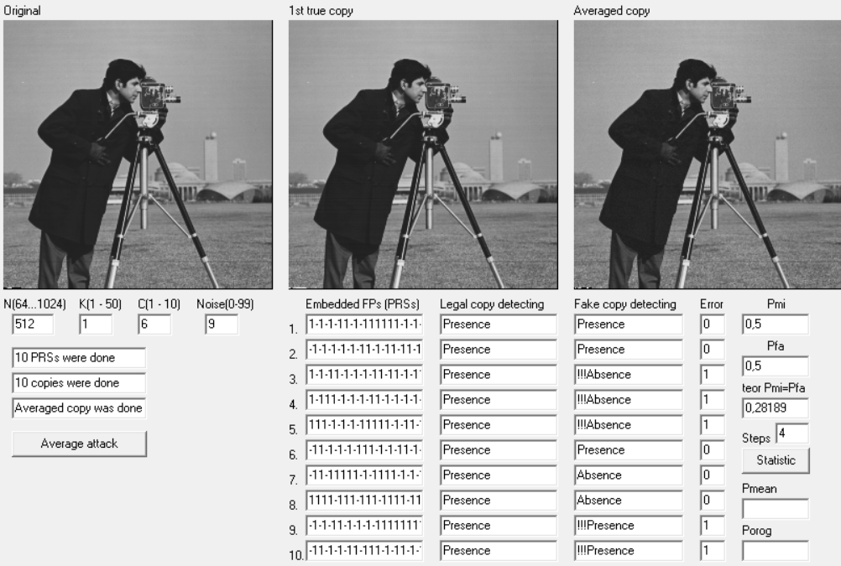
Task: Click the Steps input field
Action: pyautogui.click(x=792, y=433)
